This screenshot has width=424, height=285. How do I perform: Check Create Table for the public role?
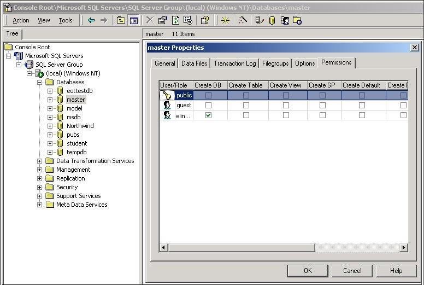(246, 95)
